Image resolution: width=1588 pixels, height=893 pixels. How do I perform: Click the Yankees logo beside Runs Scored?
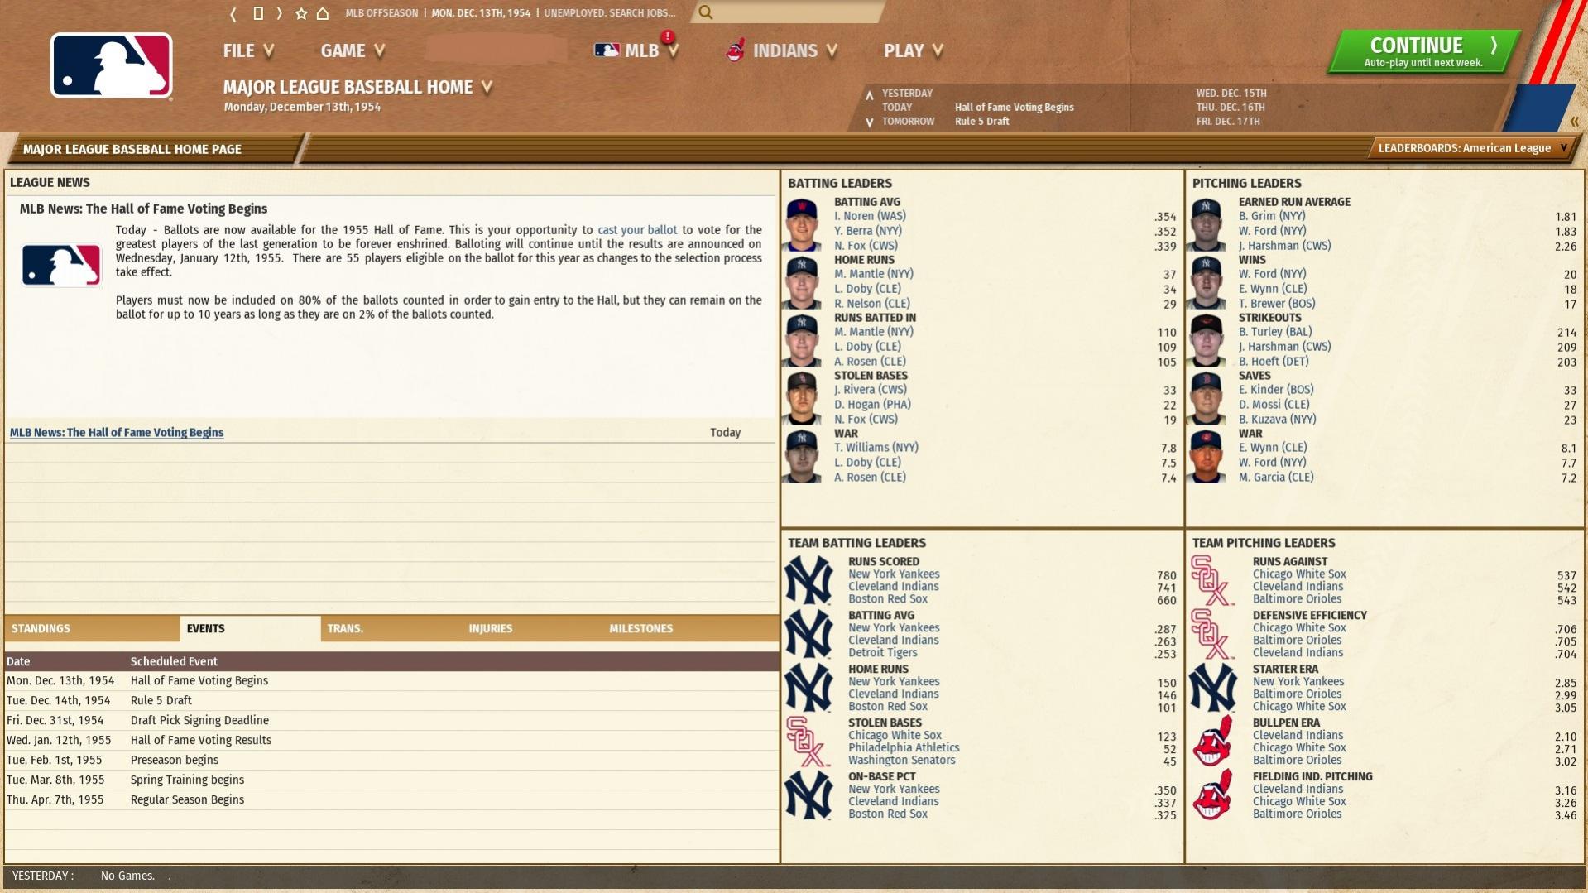(808, 580)
